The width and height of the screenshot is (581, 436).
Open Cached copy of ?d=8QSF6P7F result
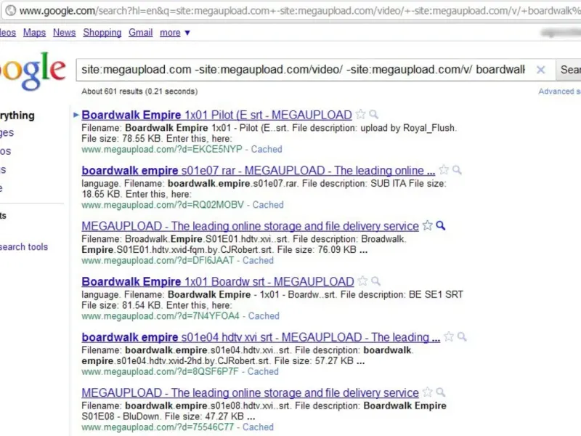[263, 371]
